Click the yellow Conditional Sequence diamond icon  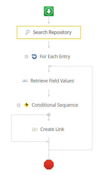26,105
